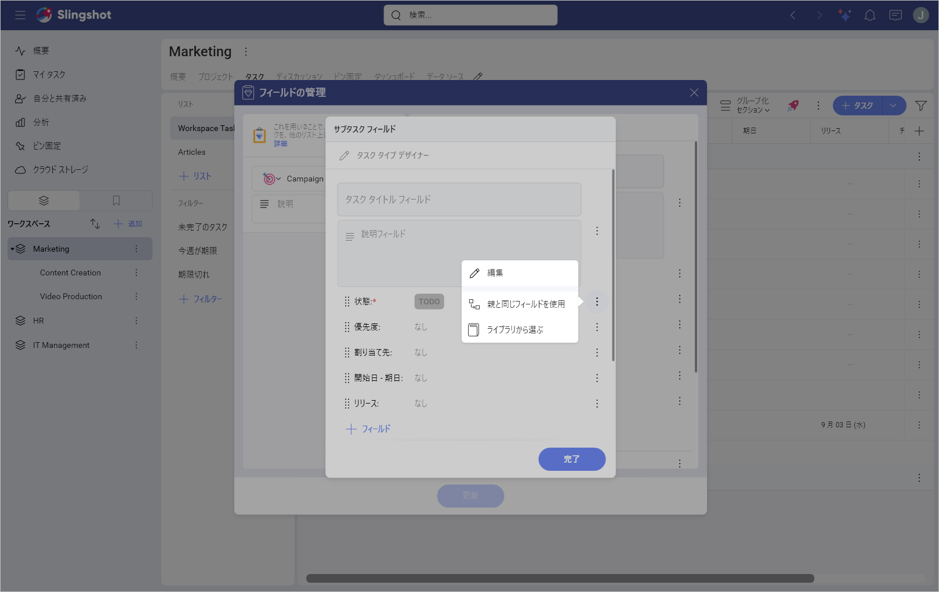Viewport: 939px width, 592px height.
Task: Toggle the bookmark view in the sidebar
Action: (x=115, y=200)
